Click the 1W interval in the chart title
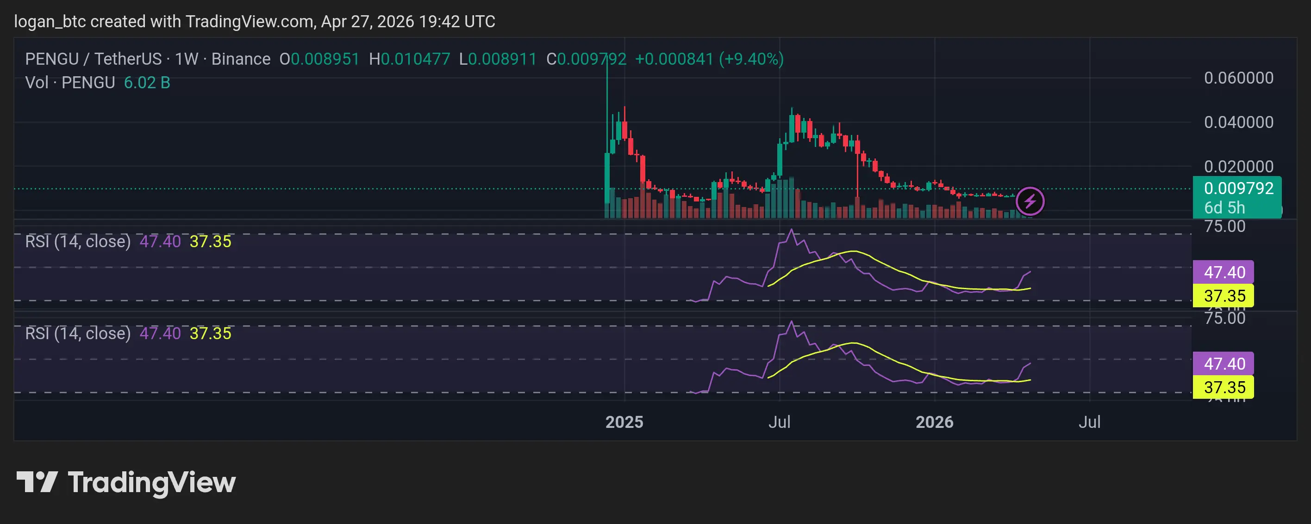1311x524 pixels. 186,59
